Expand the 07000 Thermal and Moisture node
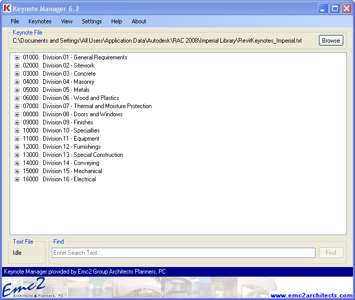This screenshot has width=355, height=300. click(x=17, y=106)
